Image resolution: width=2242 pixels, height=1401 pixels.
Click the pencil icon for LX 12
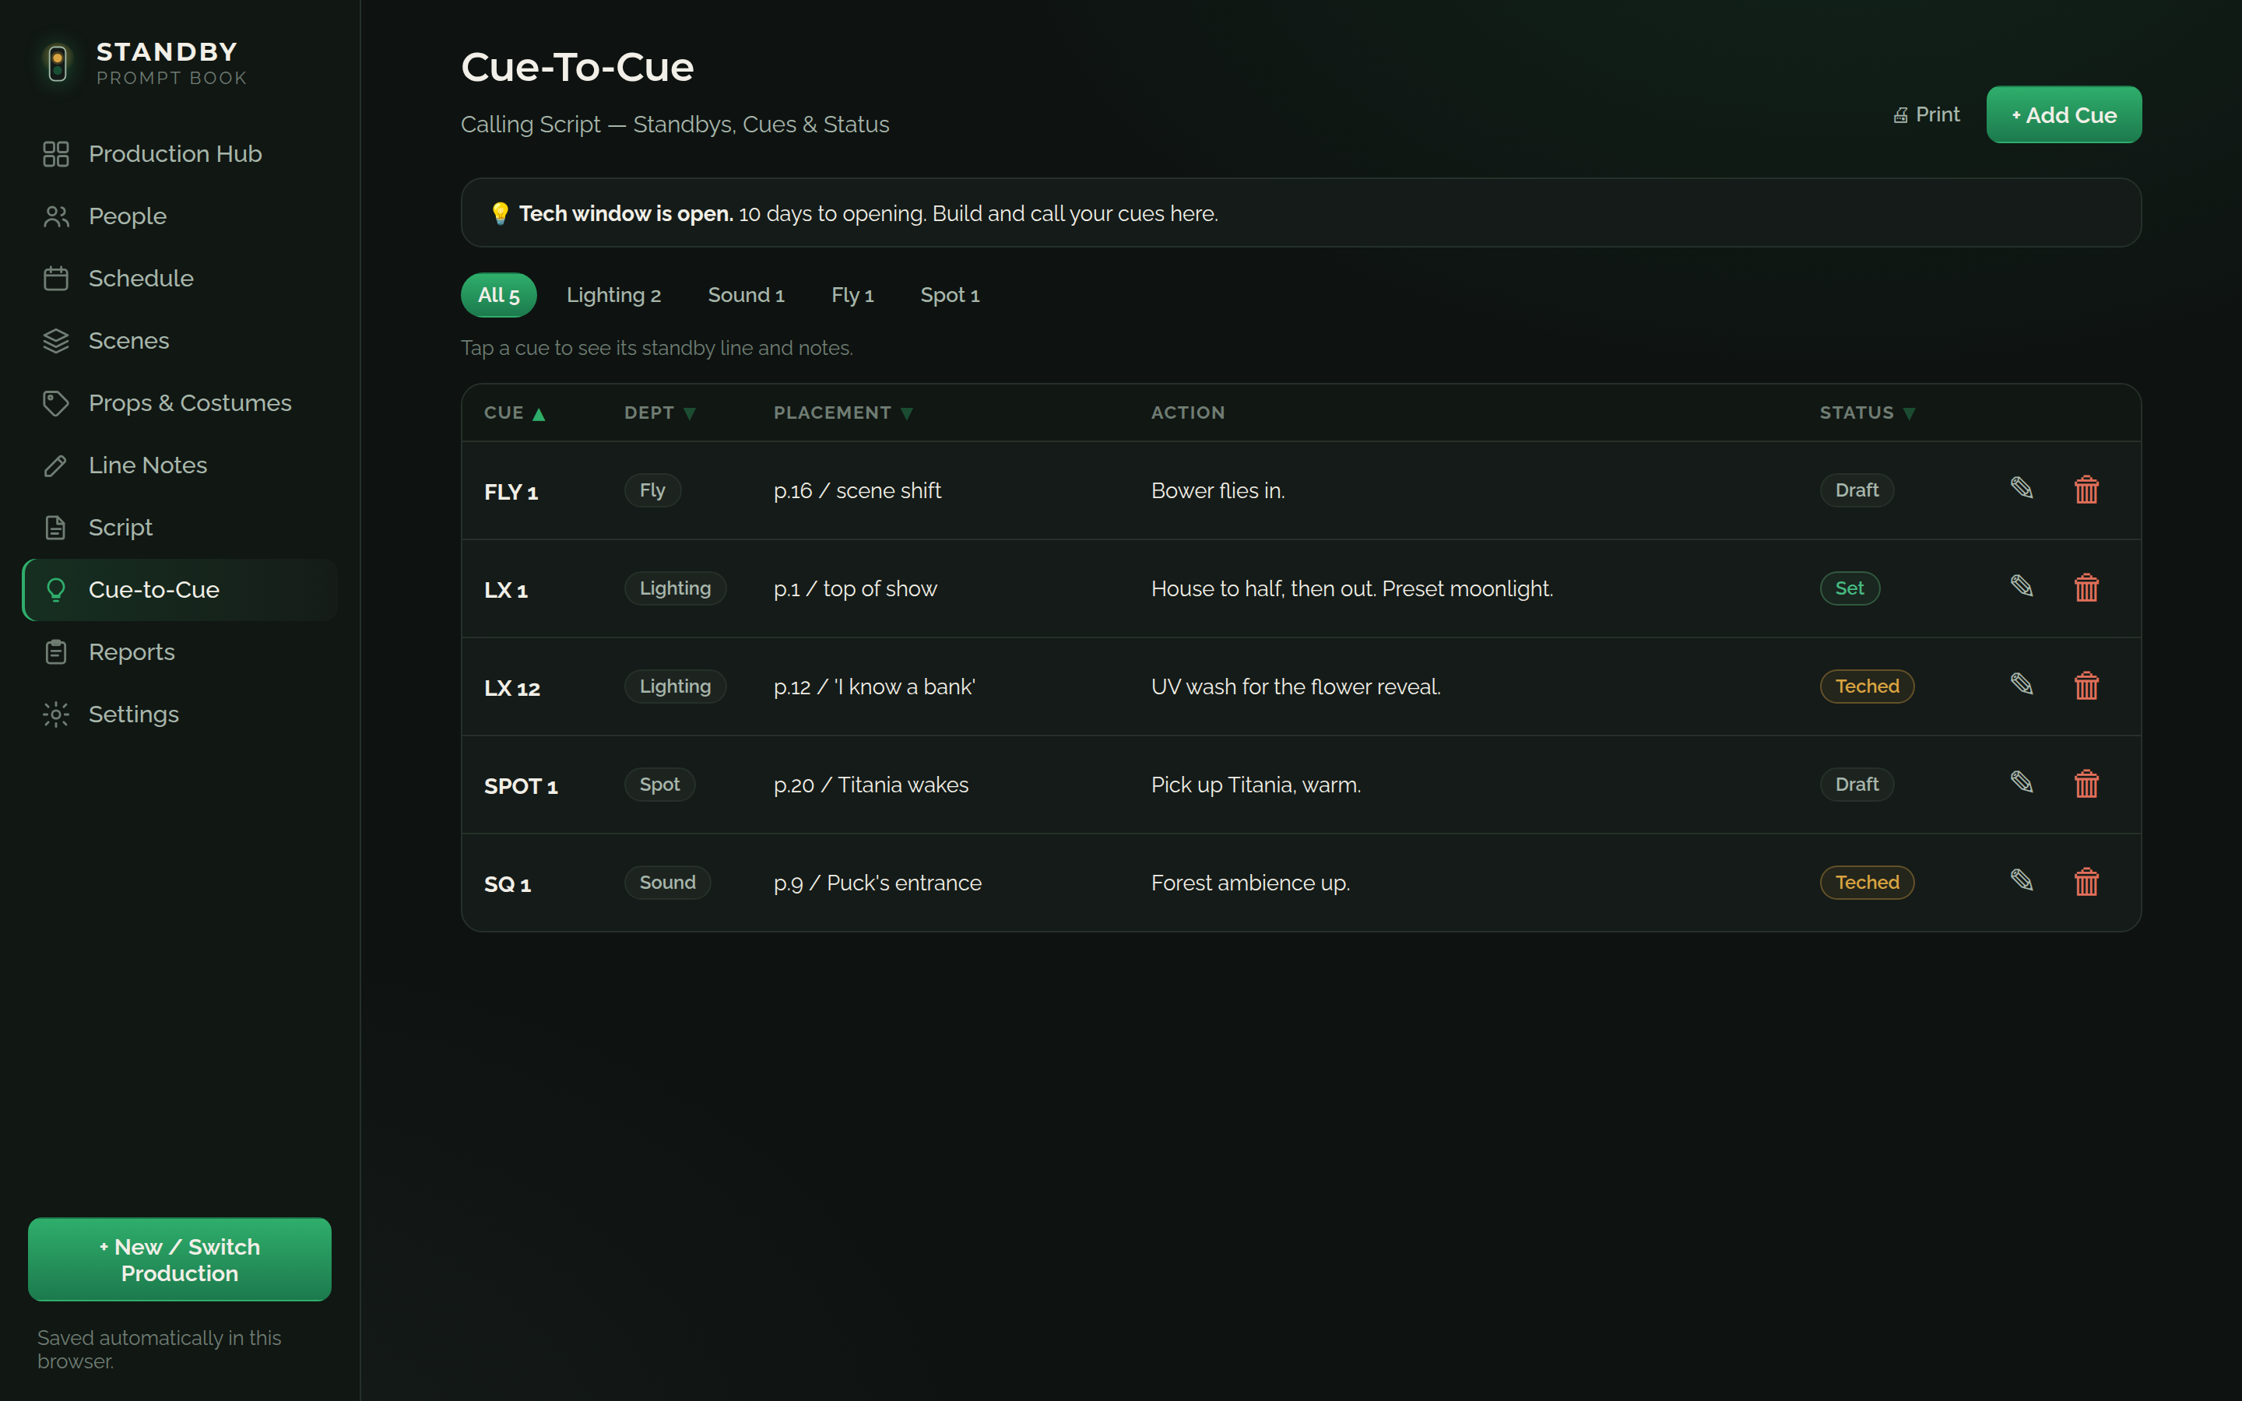(2022, 685)
